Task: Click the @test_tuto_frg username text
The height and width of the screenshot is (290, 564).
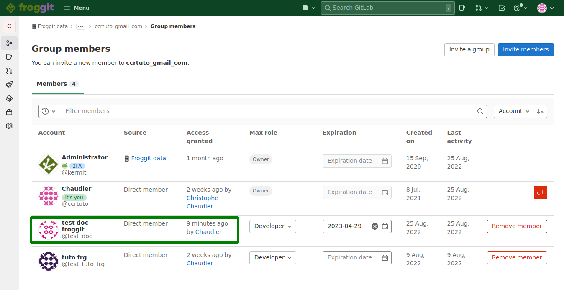Action: [x=83, y=264]
